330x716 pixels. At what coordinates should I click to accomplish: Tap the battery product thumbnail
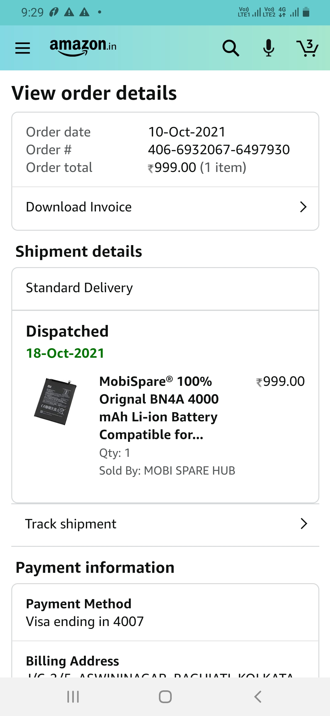pos(55,401)
